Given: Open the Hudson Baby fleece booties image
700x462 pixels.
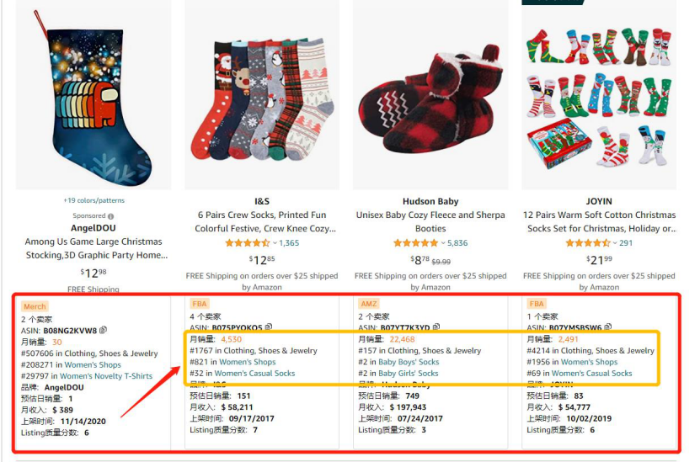Looking at the screenshot, I should pos(430,96).
